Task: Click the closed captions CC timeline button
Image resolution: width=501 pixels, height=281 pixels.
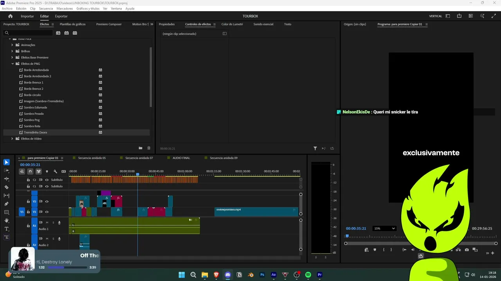Action: [63, 171]
